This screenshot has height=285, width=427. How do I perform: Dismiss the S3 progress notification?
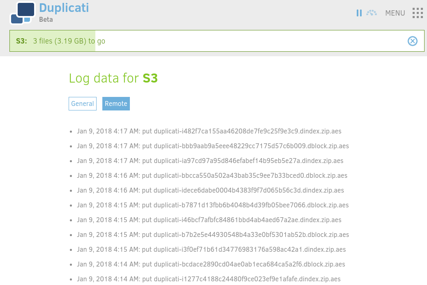pyautogui.click(x=412, y=41)
